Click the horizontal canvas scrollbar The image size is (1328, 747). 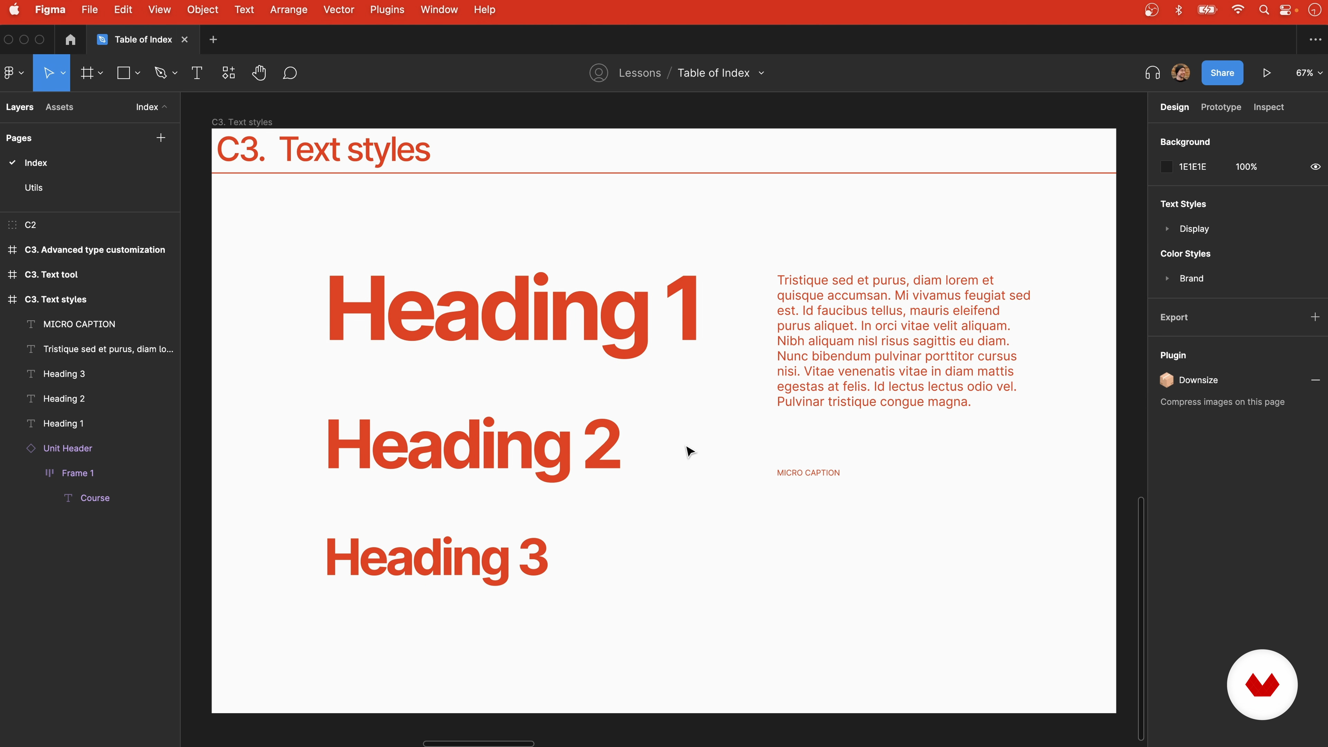point(478,744)
